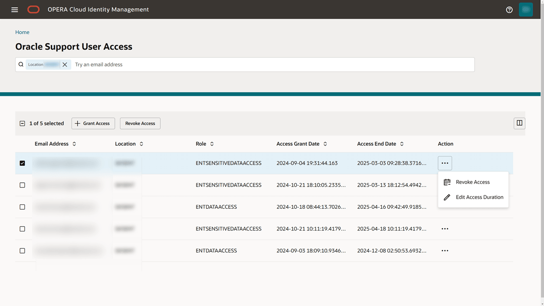Image resolution: width=544 pixels, height=306 pixels.
Task: Sort by Access Grant Date column
Action: point(325,144)
